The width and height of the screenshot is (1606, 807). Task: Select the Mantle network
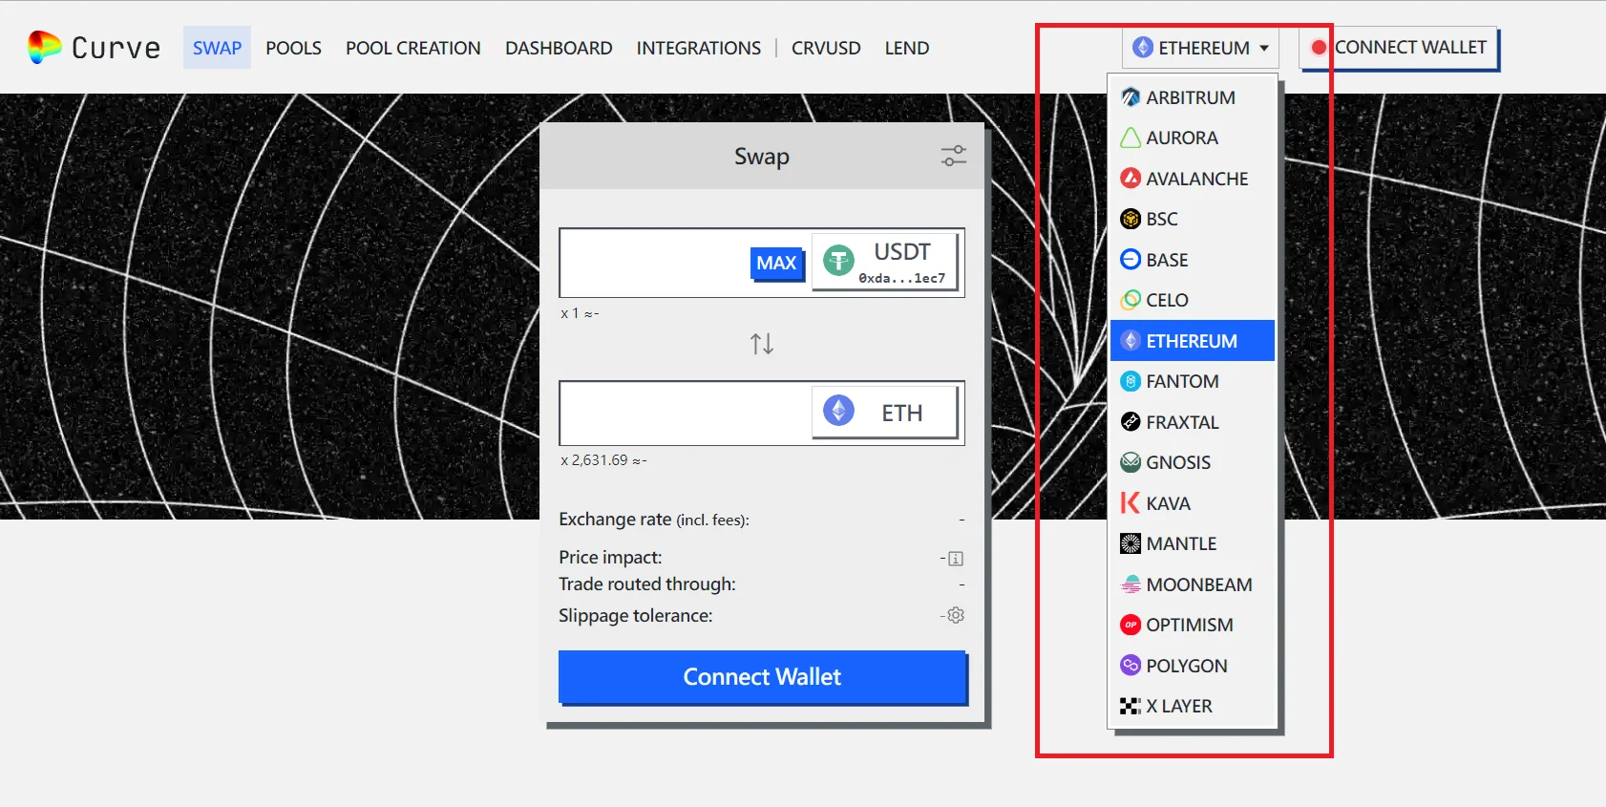tap(1193, 543)
